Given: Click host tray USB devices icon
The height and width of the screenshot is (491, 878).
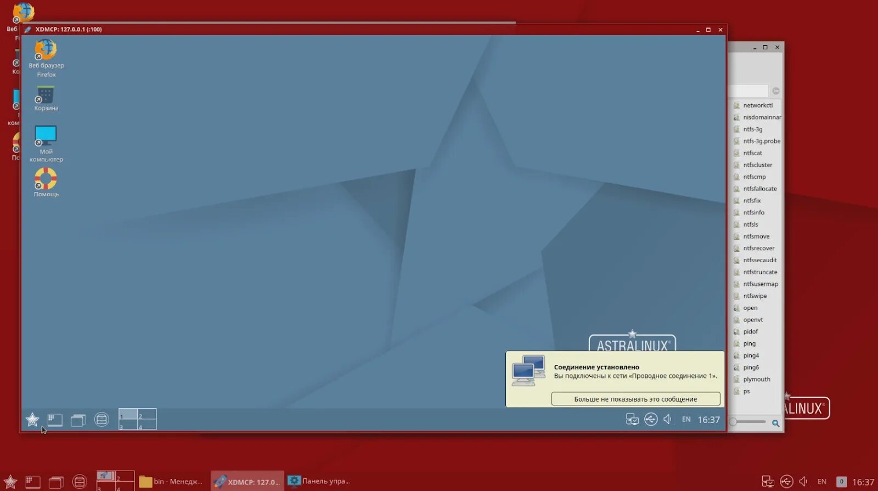Looking at the screenshot, I should click(x=786, y=482).
